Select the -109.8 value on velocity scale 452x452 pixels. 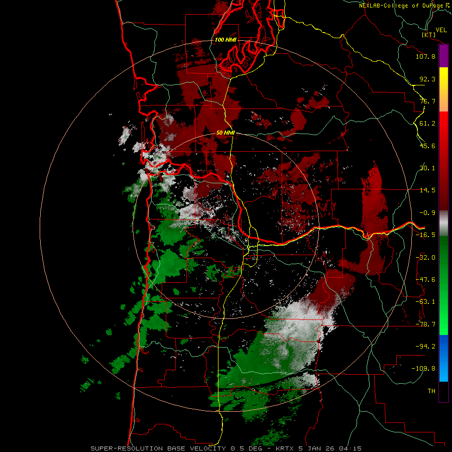click(x=423, y=369)
